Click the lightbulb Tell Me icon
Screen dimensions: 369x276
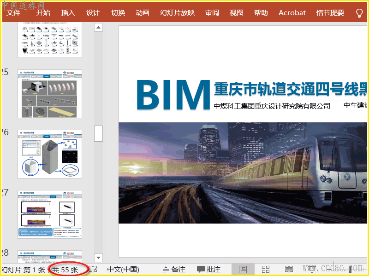[x=359, y=13]
